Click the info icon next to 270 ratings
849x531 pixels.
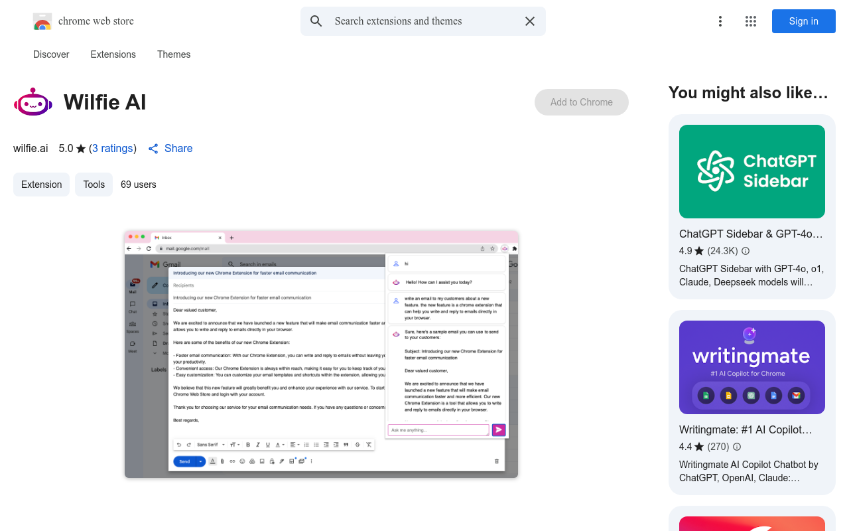(x=737, y=447)
